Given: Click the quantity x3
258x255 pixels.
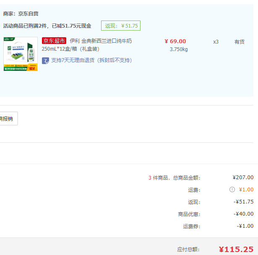Looking at the screenshot, I should 216,42.
